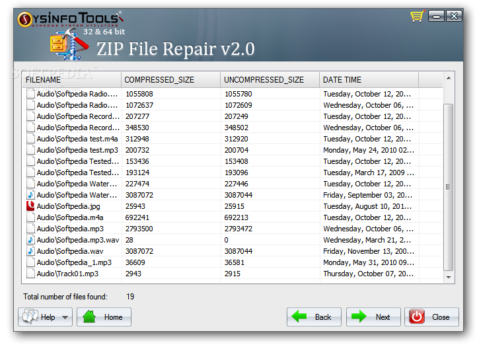Click uncompressed size 348502
The width and height of the screenshot is (477, 345).
tap(237, 128)
